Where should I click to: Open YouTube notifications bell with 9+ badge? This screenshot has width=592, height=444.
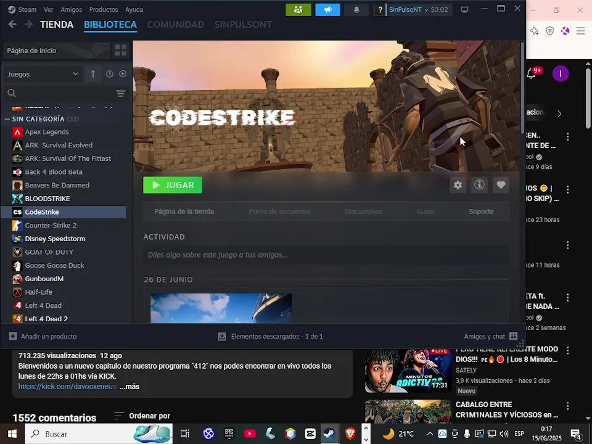(x=532, y=73)
